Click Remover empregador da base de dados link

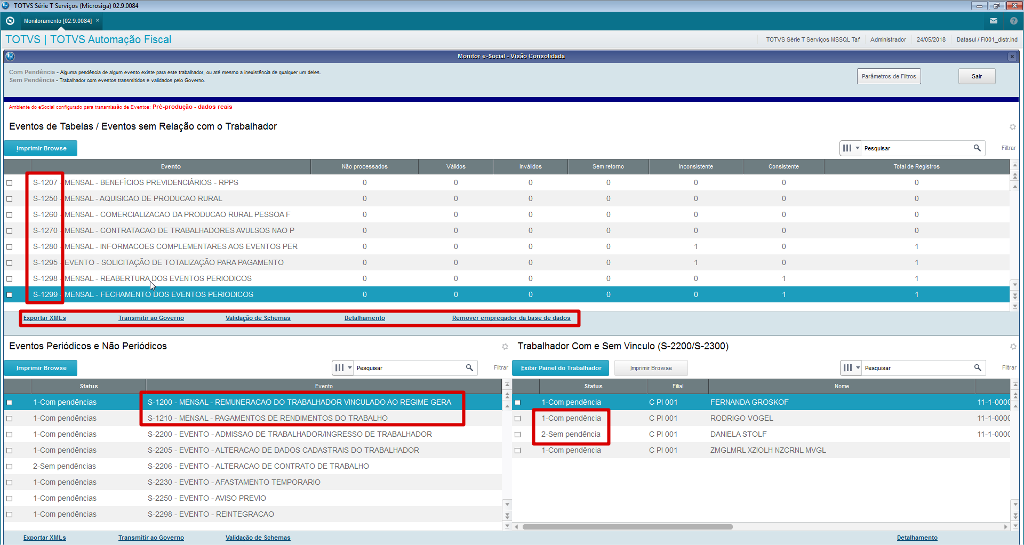click(x=511, y=318)
